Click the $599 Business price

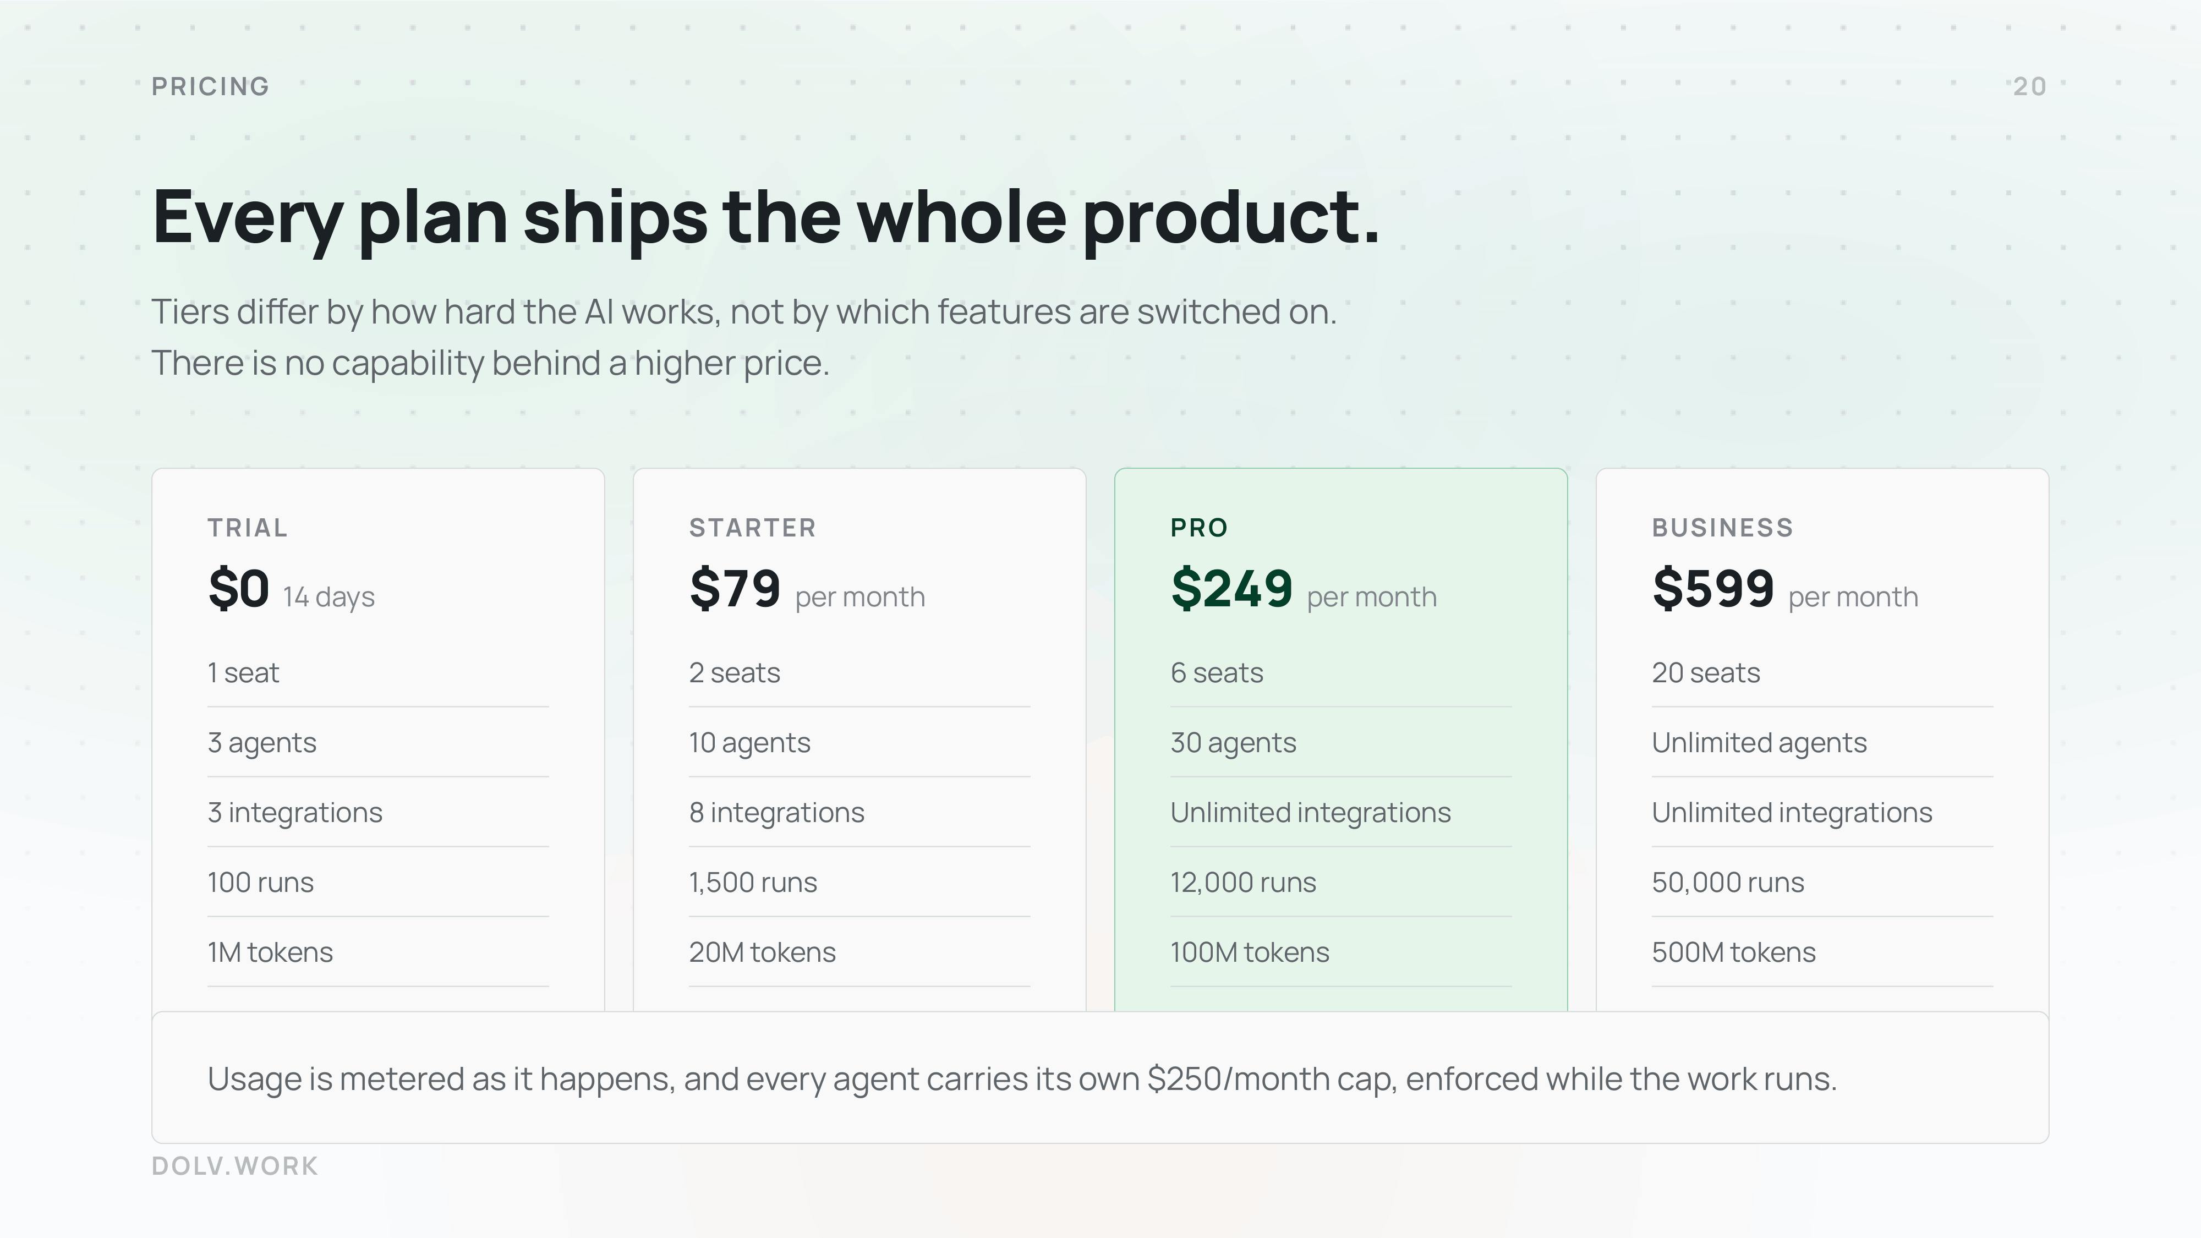[1713, 589]
